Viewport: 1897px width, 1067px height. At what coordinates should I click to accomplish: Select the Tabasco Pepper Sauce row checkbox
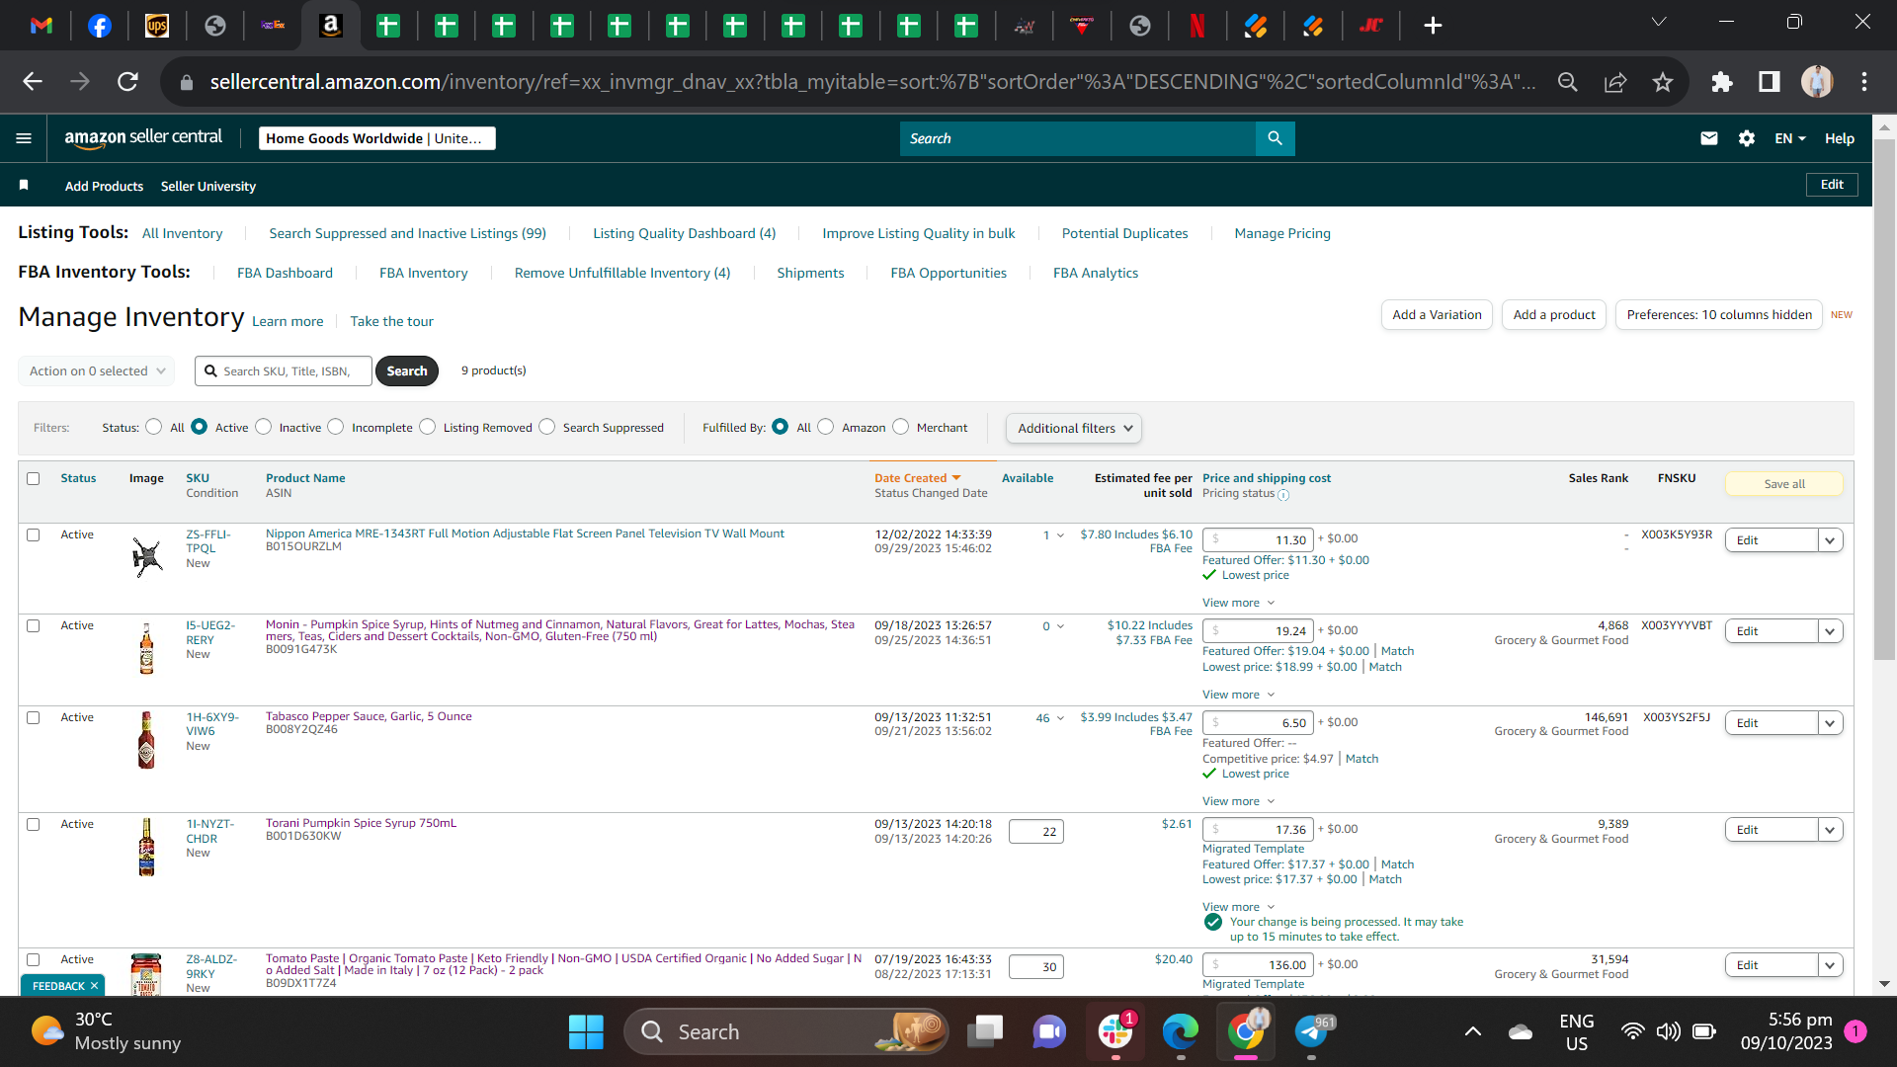34,718
